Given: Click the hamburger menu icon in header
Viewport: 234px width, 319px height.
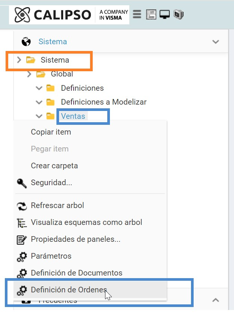Looking at the screenshot, I should (x=137, y=15).
